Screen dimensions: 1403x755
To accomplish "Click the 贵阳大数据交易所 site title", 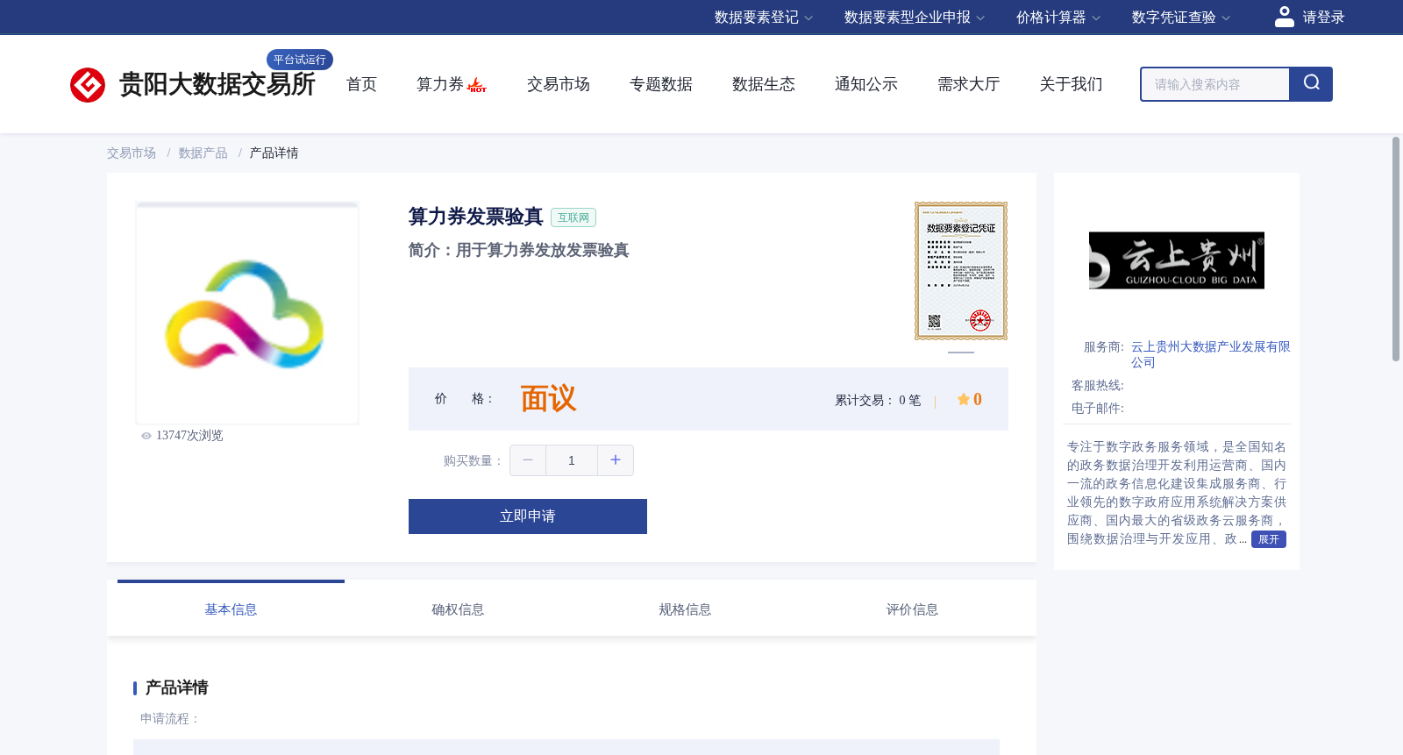I will (217, 84).
